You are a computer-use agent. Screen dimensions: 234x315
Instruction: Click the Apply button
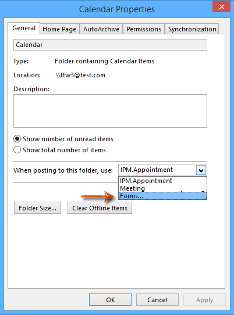(204, 300)
